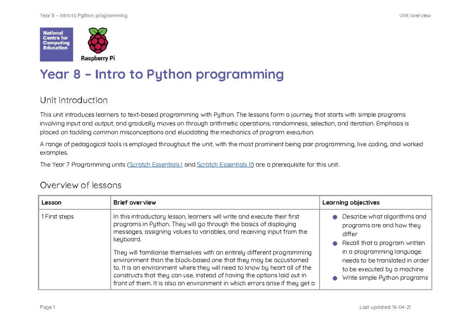Click the page title Year 8 Intro to Python
This screenshot has width=467, height=330.
click(162, 74)
